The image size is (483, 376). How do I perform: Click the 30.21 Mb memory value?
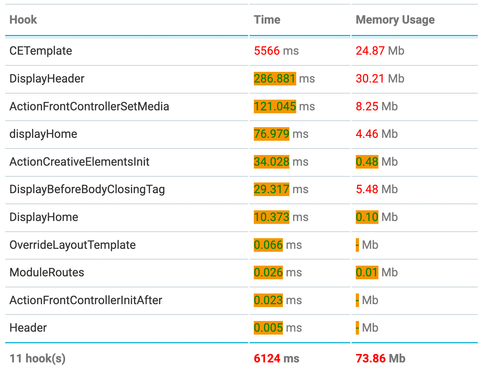[380, 79]
